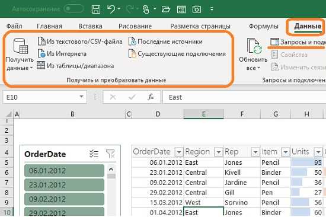Click the form table icon in quick access
Viewport: 326px width, 217px height.
181,9
